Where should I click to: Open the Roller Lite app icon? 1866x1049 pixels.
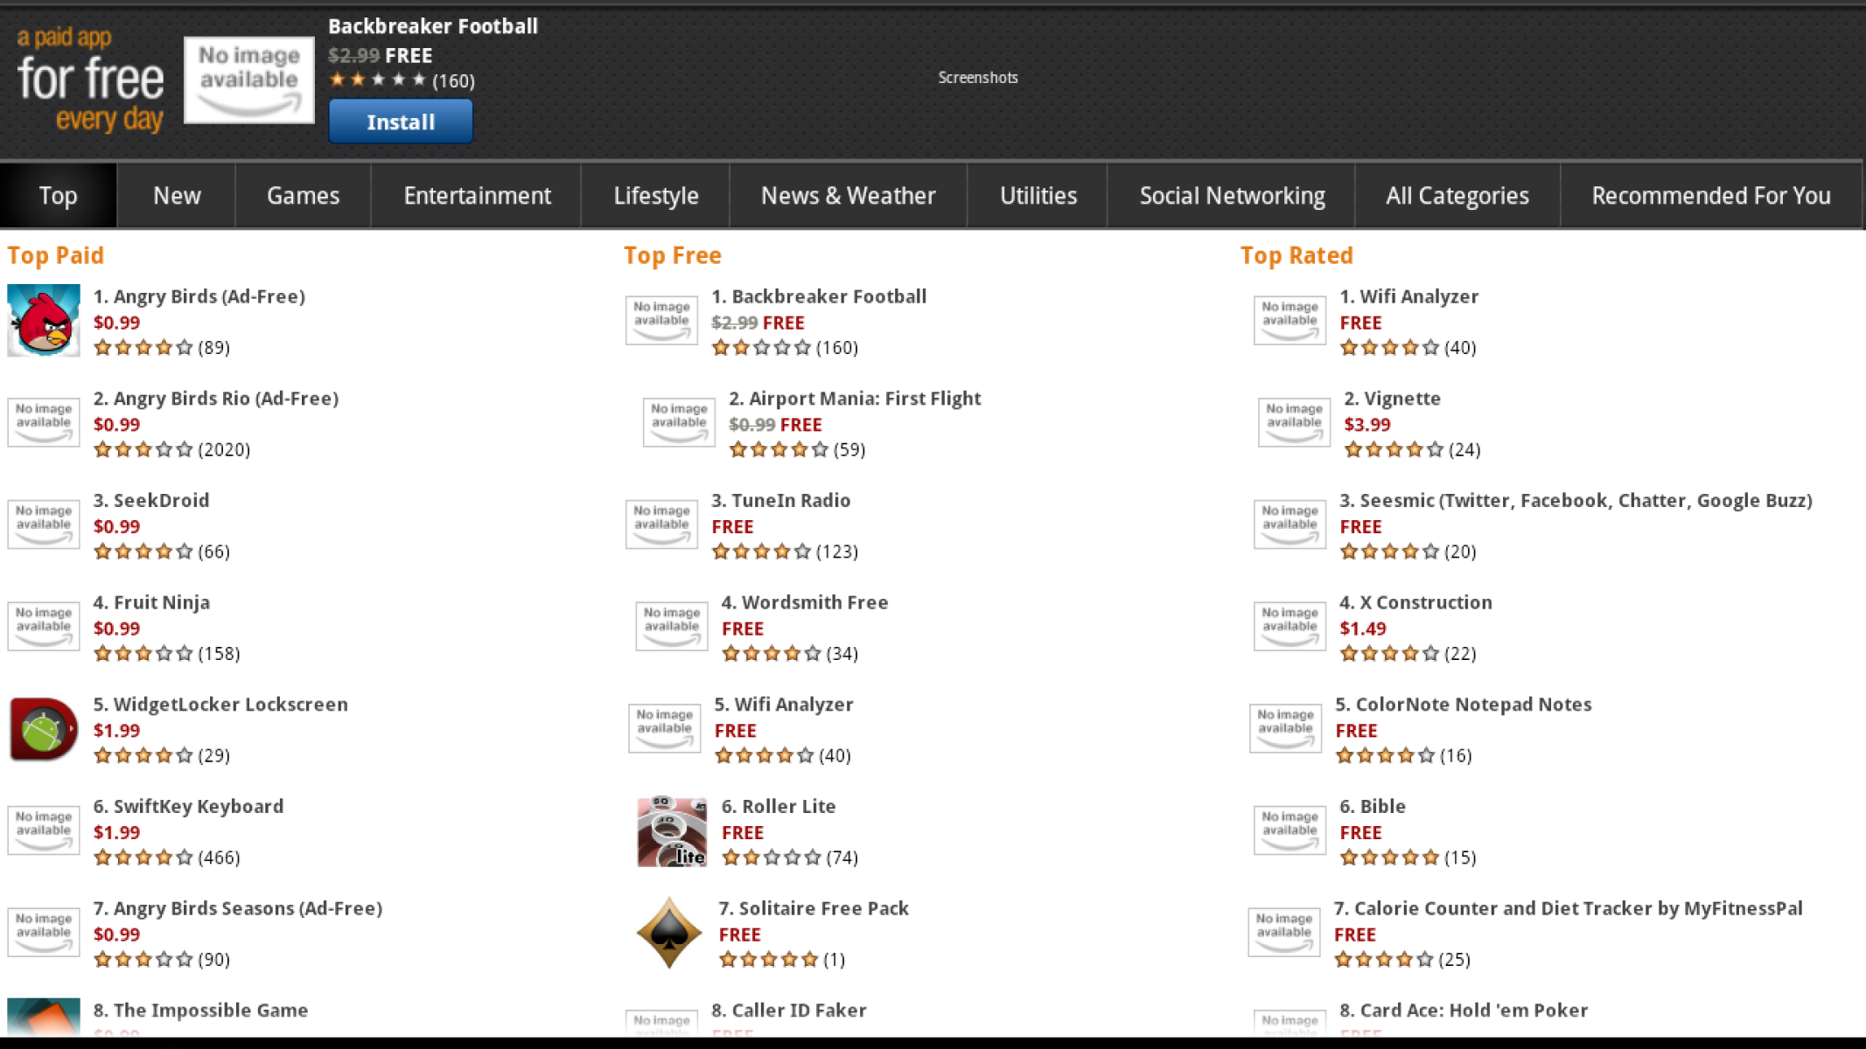pyautogui.click(x=671, y=831)
